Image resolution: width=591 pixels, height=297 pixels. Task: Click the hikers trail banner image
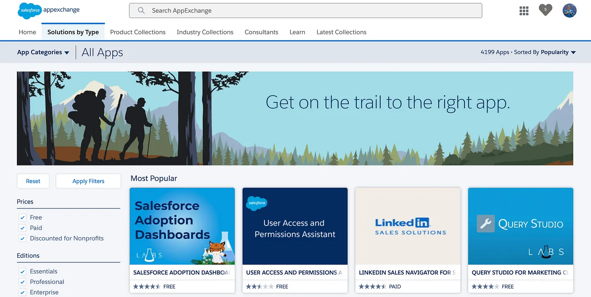tap(295, 118)
